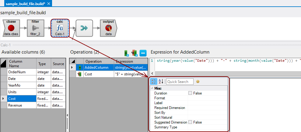
Task: Switch properties to categorized view
Action: (x=154, y=81)
